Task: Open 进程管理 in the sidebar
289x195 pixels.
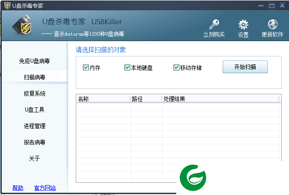Action: pyautogui.click(x=34, y=126)
